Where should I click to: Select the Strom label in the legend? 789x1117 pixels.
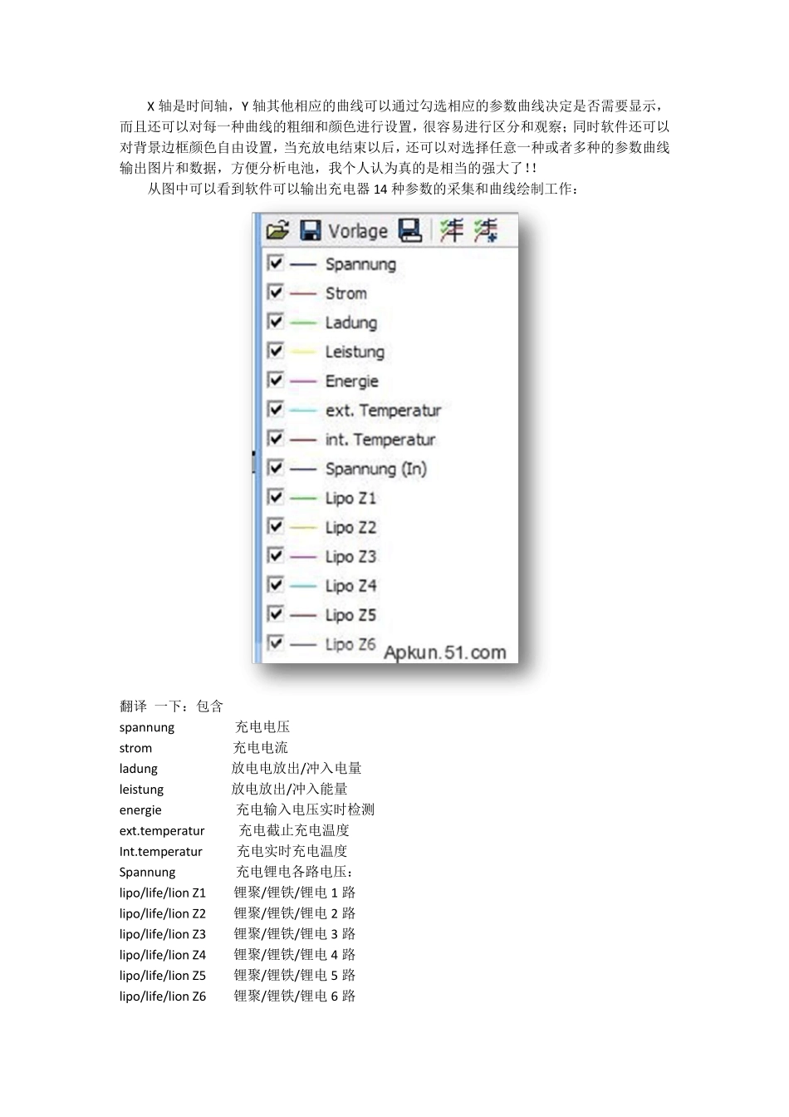click(345, 293)
